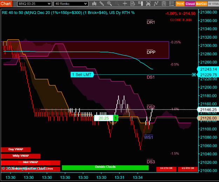Open the bar type icon in toolbar

[x=94, y=4]
